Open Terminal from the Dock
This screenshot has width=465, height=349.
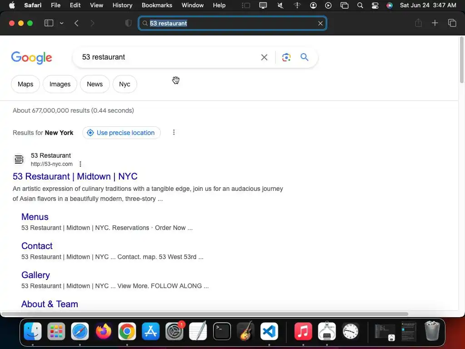pyautogui.click(x=222, y=331)
